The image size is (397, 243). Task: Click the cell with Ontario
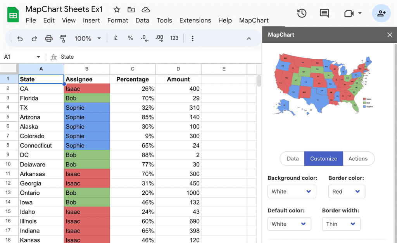tap(41, 193)
